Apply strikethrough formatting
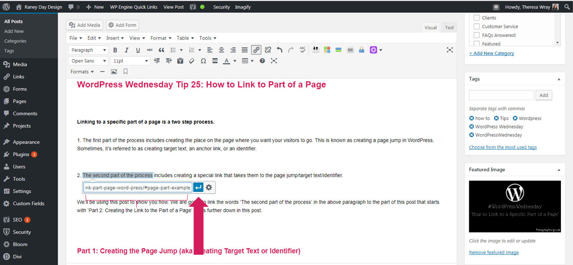Viewport: 573px width, 265px height. [150, 50]
